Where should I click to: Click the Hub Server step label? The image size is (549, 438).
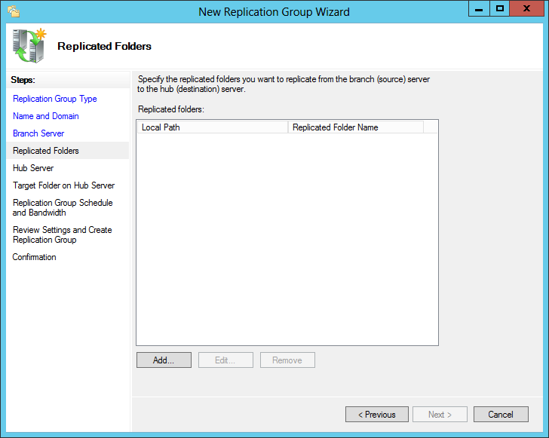click(33, 168)
